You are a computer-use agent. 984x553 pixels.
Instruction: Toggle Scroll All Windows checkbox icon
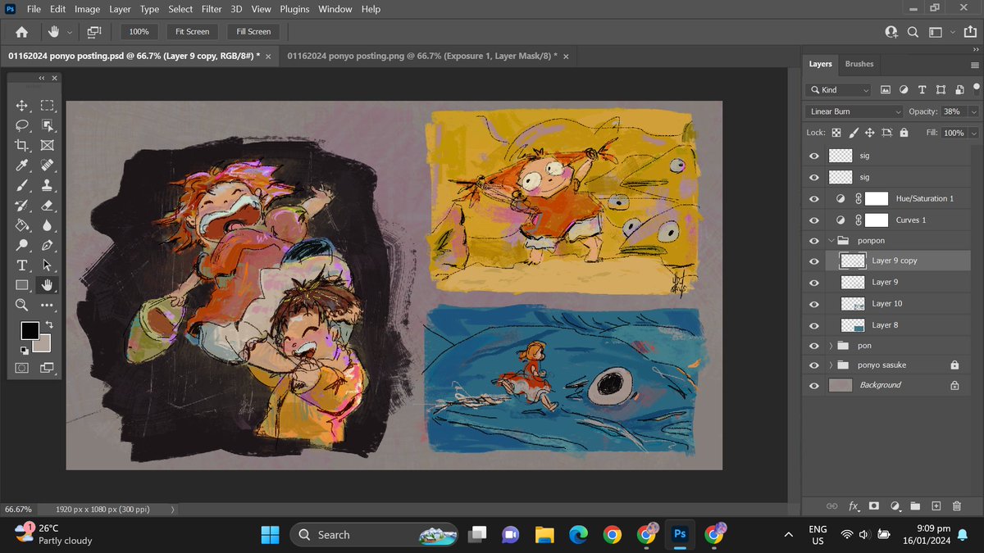point(93,31)
